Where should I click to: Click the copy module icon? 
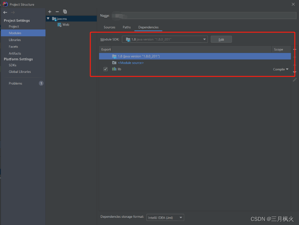point(65,12)
